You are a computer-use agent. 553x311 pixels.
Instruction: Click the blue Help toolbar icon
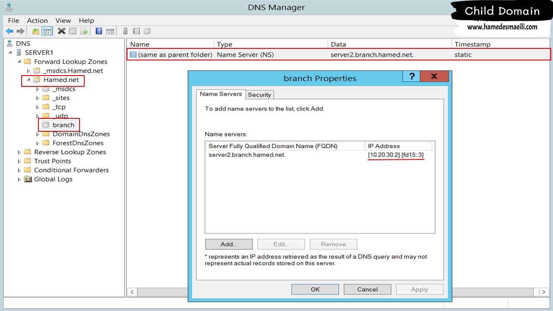[x=99, y=31]
